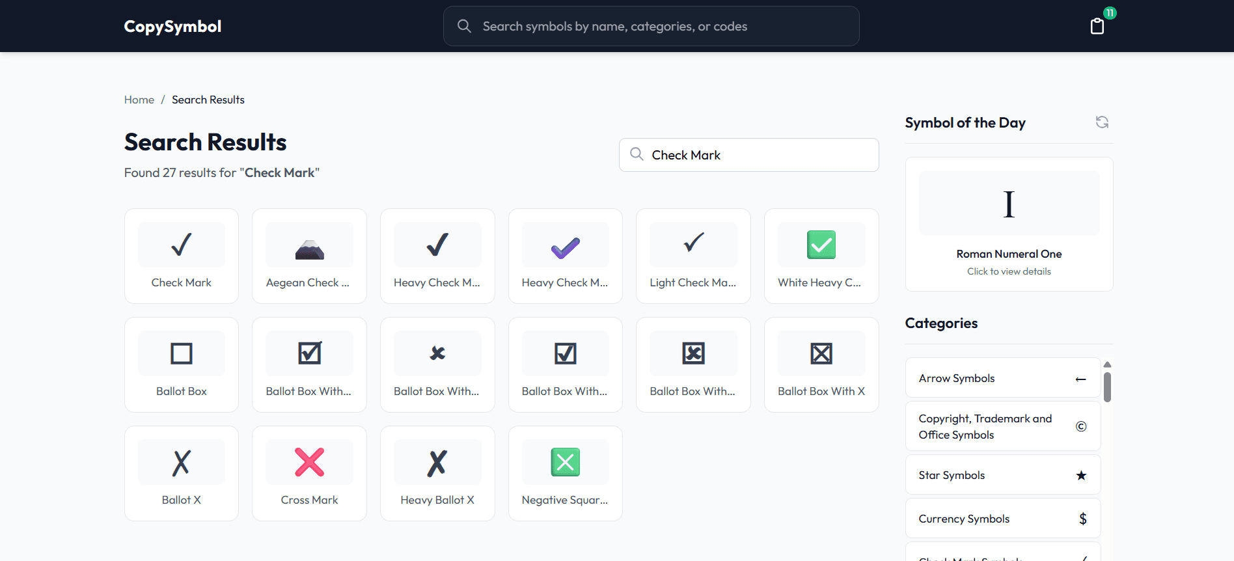Open the Star Symbols category
The height and width of the screenshot is (561, 1234).
tap(1002, 475)
